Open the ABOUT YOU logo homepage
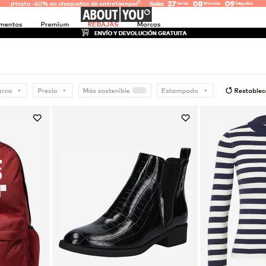Image resolution: width=266 pixels, height=266 pixels. coord(117,14)
